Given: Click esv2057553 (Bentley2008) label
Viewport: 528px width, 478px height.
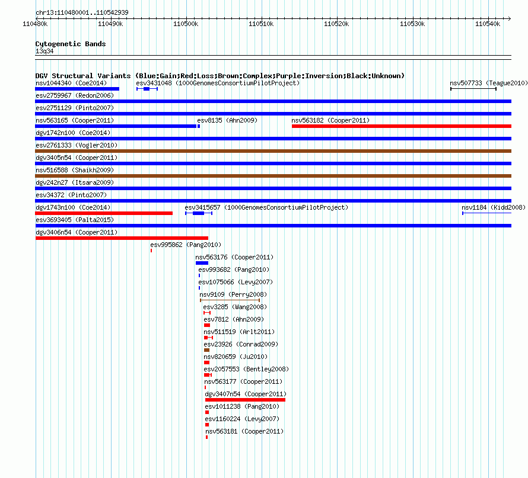Looking at the screenshot, I should [x=246, y=369].
